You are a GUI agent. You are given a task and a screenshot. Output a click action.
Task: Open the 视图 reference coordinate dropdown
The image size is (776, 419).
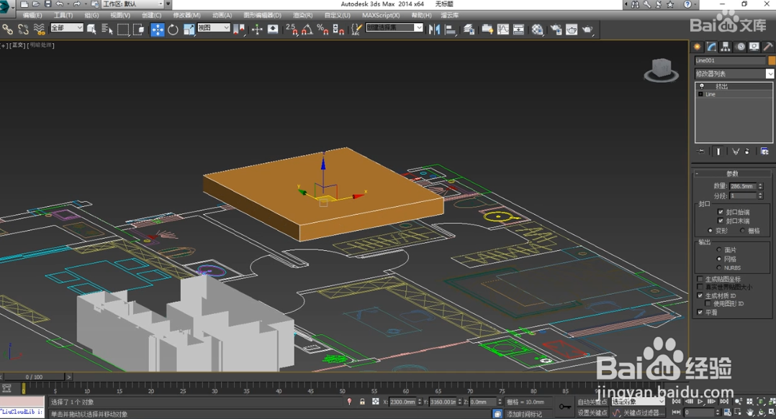[214, 28]
